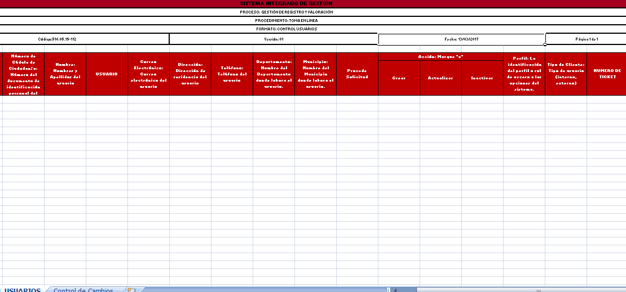
Task: Select the PROCESO: GESTIÓN DE REGISTRO Y VALORACIÓN cell
Action: pyautogui.click(x=313, y=12)
